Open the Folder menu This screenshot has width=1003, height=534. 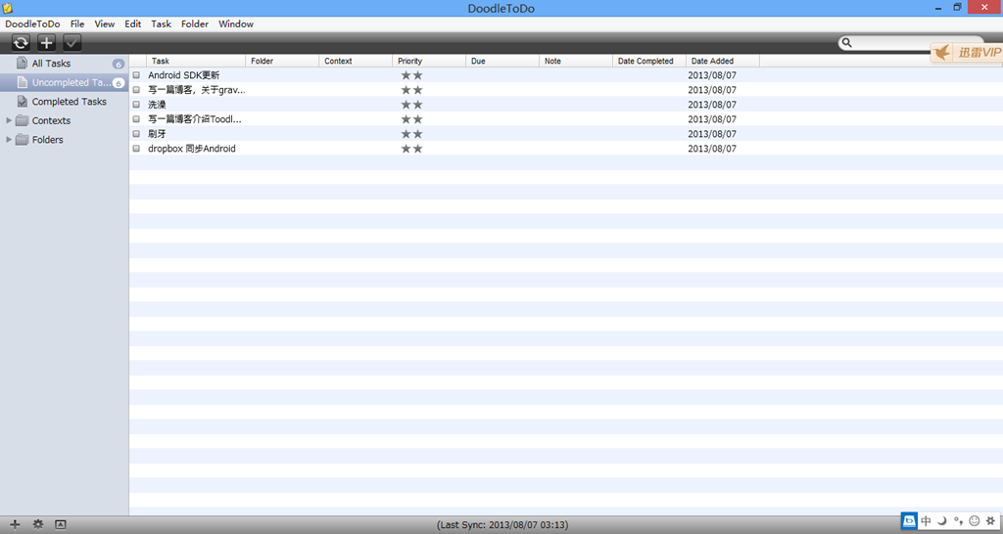point(195,23)
